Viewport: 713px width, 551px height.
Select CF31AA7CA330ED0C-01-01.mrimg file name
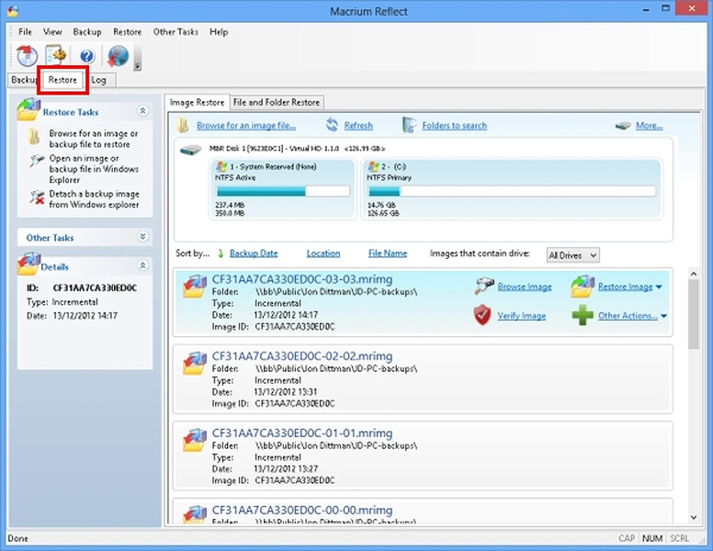tap(302, 433)
